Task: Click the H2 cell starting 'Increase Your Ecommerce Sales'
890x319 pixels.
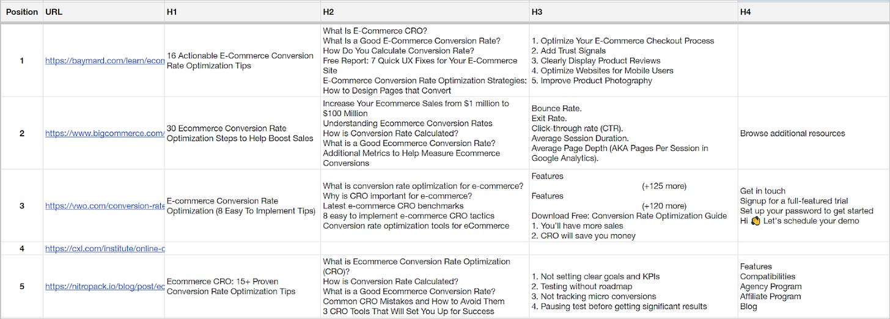Action: (425, 133)
